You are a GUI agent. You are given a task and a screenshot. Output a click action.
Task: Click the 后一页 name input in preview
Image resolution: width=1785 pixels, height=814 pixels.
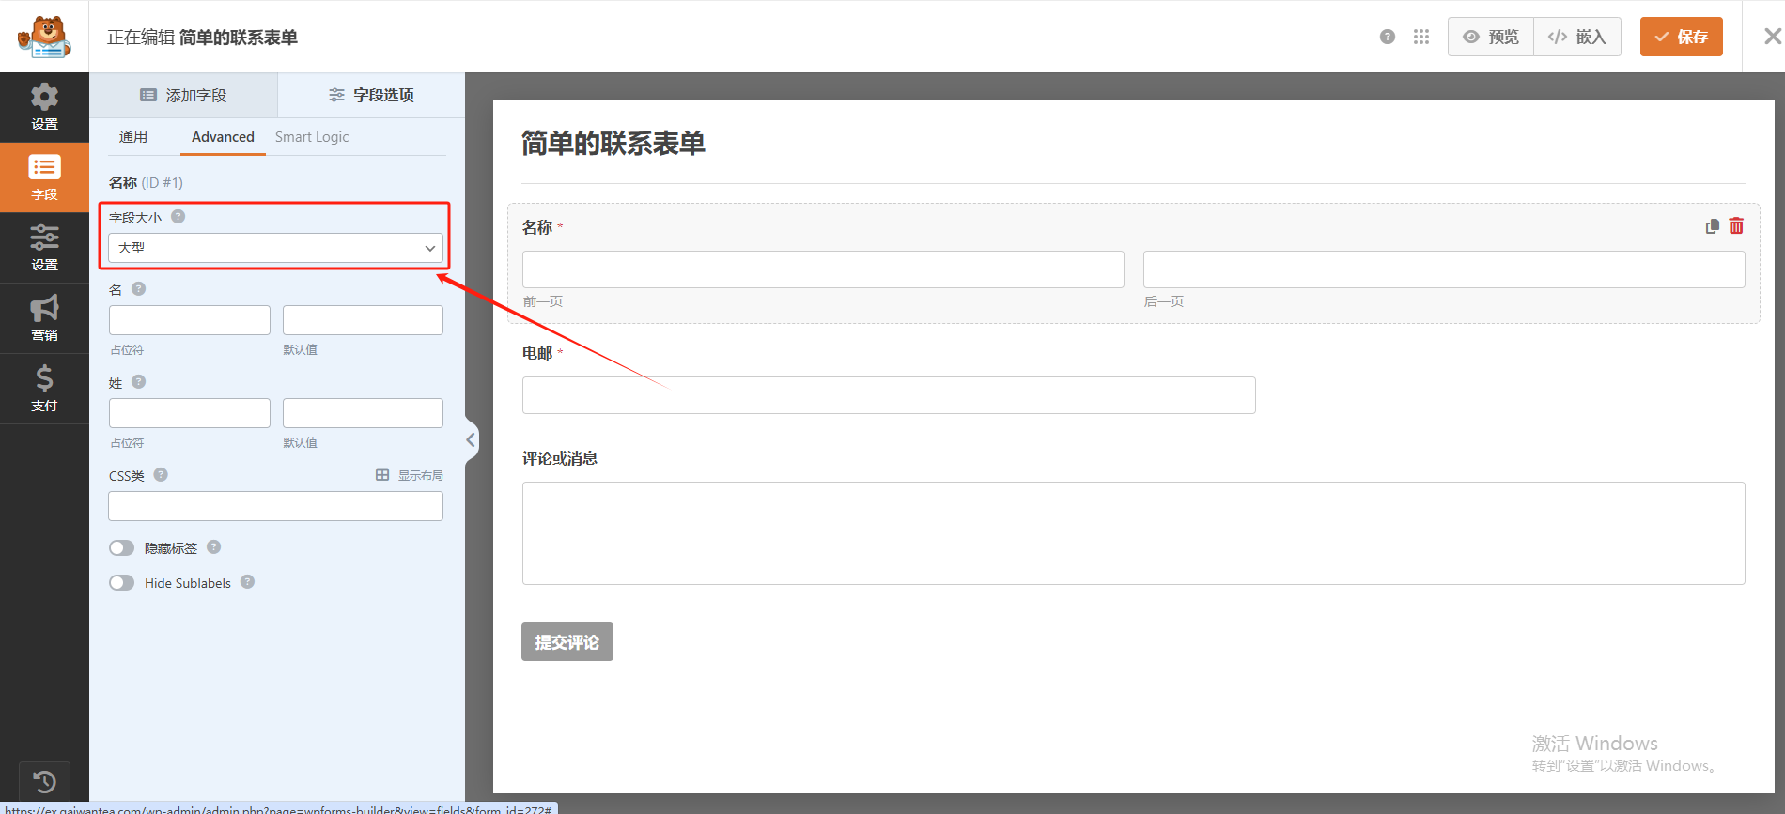1444,269
